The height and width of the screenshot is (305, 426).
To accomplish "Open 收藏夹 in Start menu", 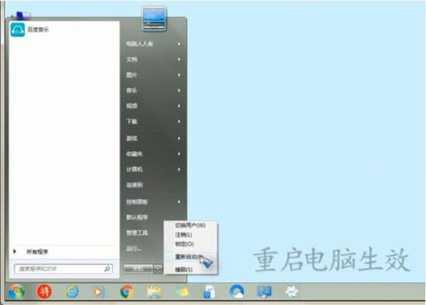I will 134,154.
